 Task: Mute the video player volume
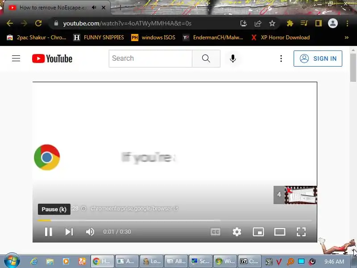pos(90,232)
